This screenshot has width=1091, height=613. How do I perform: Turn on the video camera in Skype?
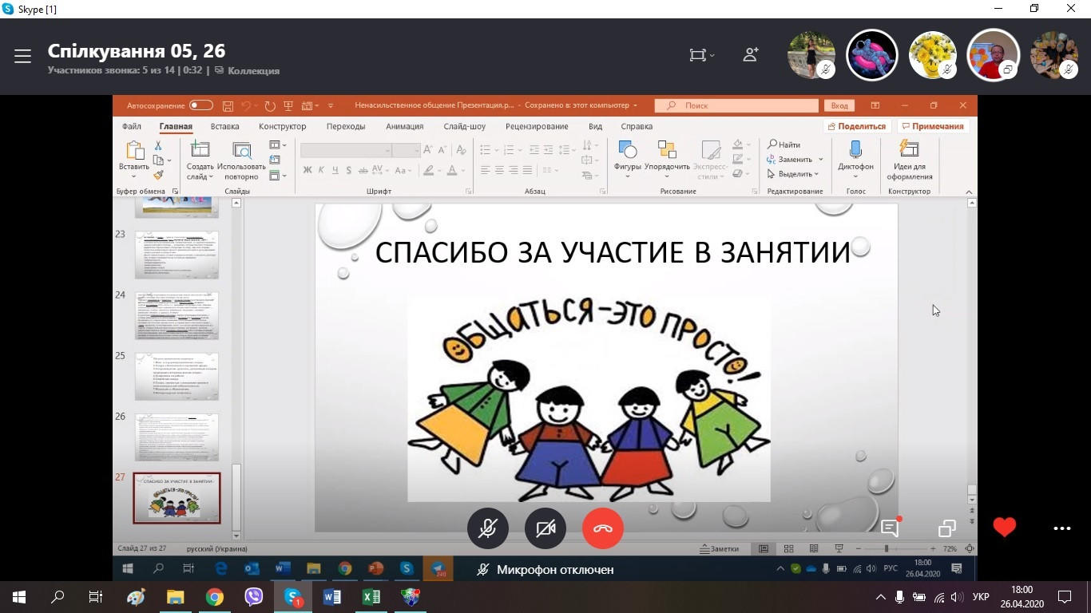pyautogui.click(x=545, y=528)
